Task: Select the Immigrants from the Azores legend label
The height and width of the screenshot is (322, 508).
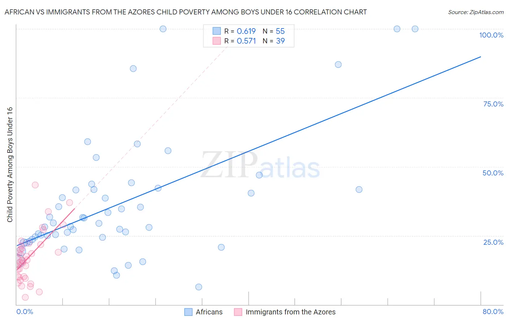Action: [x=290, y=312]
